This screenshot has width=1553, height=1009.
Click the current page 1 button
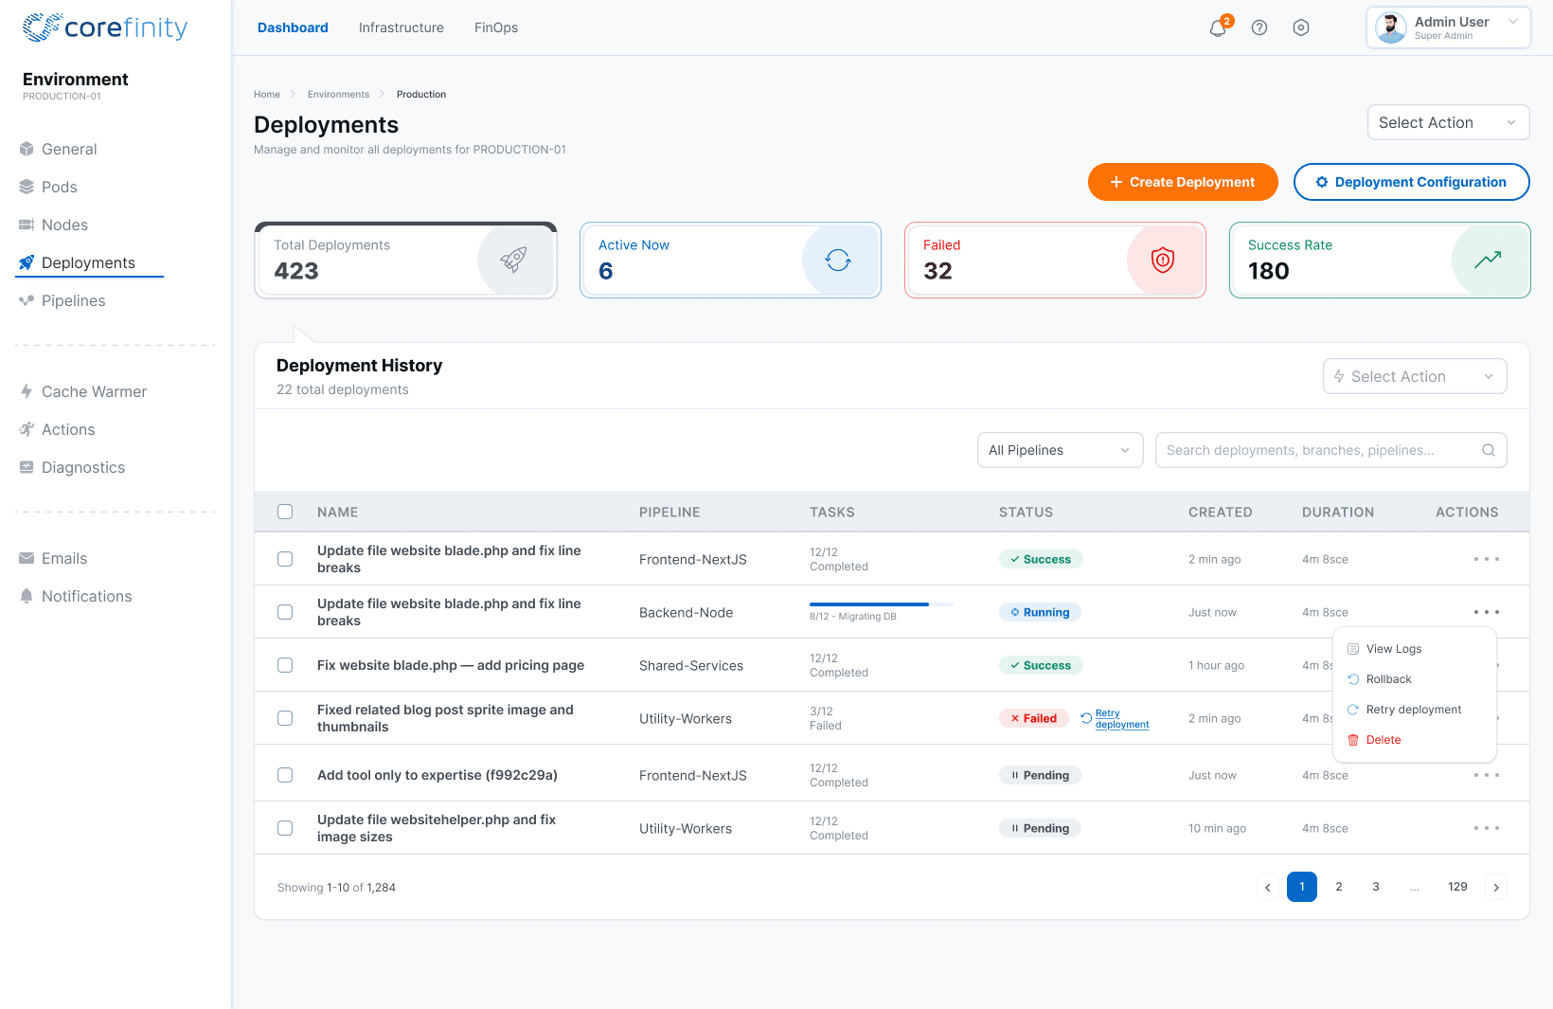pos(1302,887)
